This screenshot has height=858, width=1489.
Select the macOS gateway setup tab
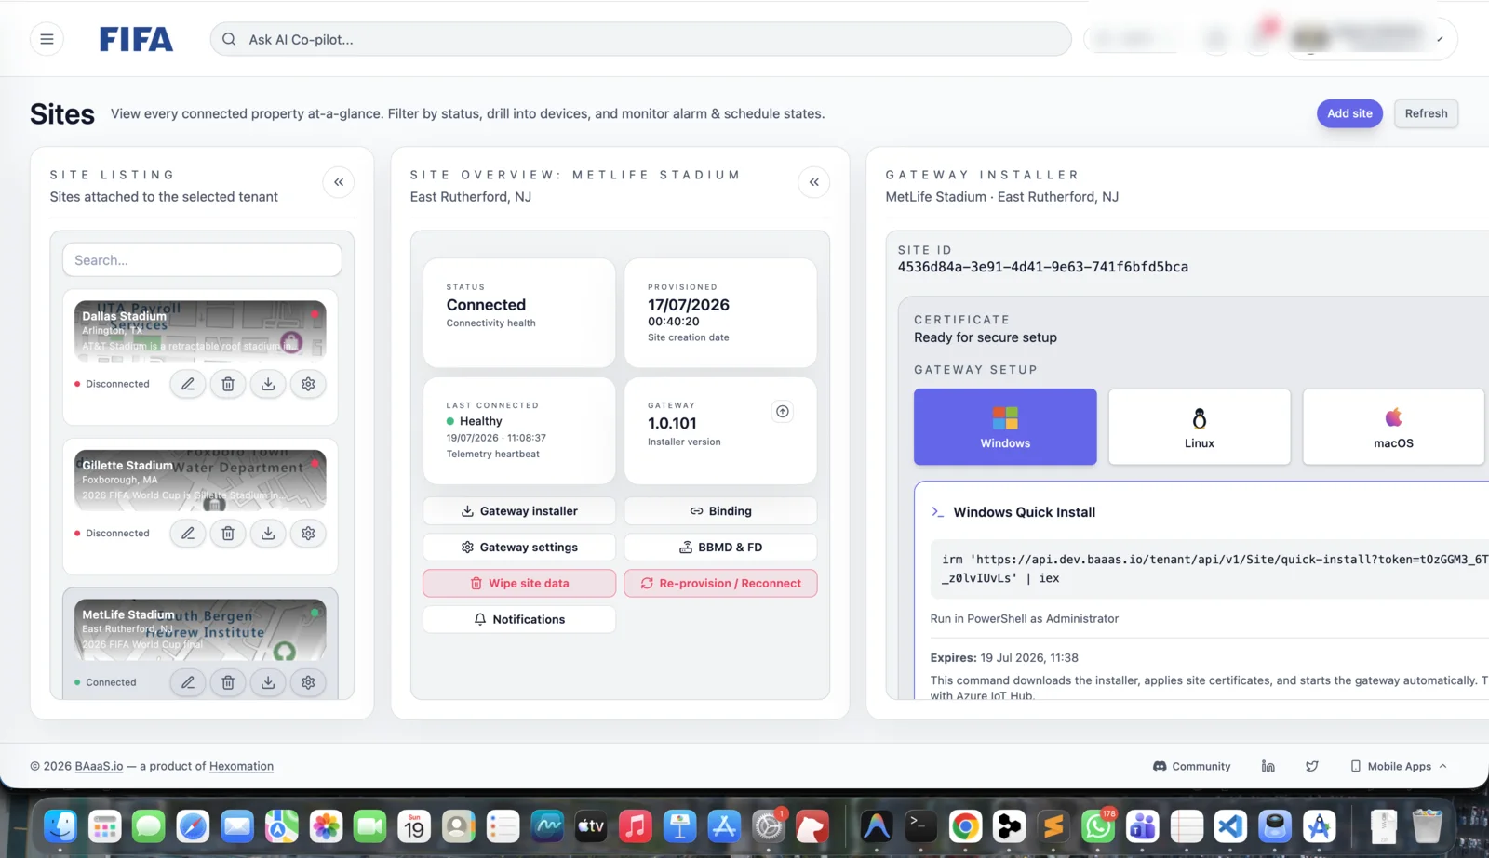1393,427
